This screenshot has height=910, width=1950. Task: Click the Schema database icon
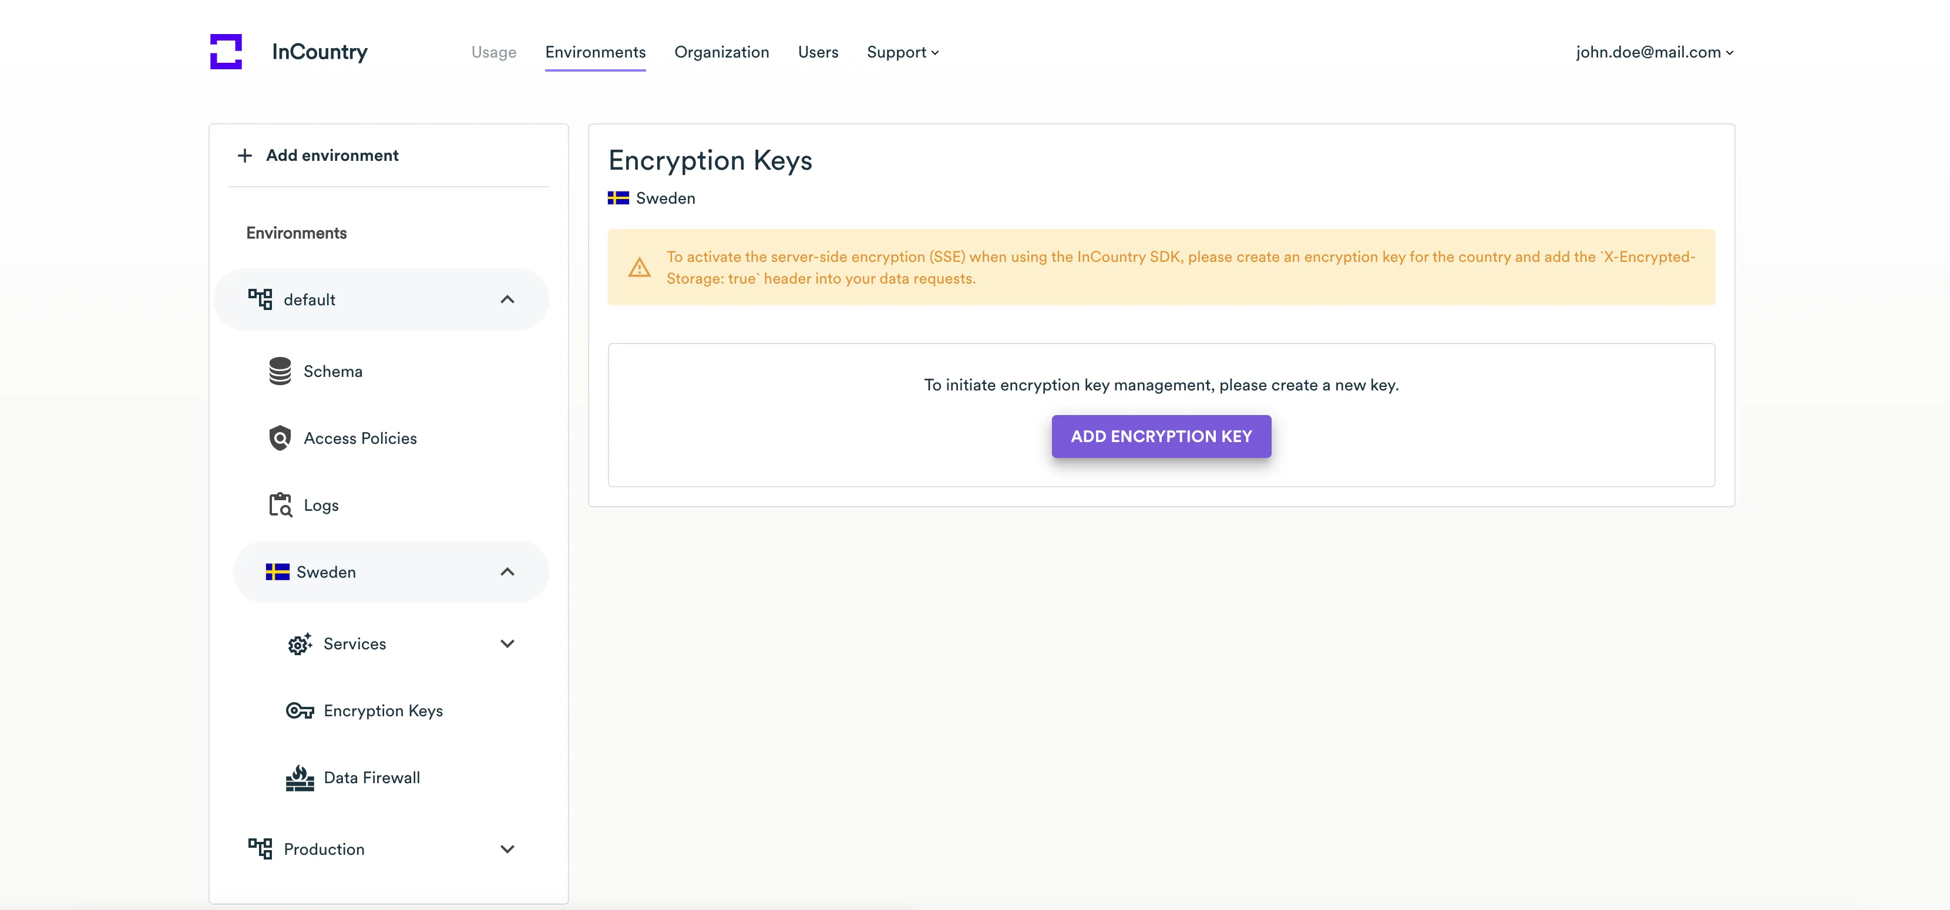tap(280, 372)
